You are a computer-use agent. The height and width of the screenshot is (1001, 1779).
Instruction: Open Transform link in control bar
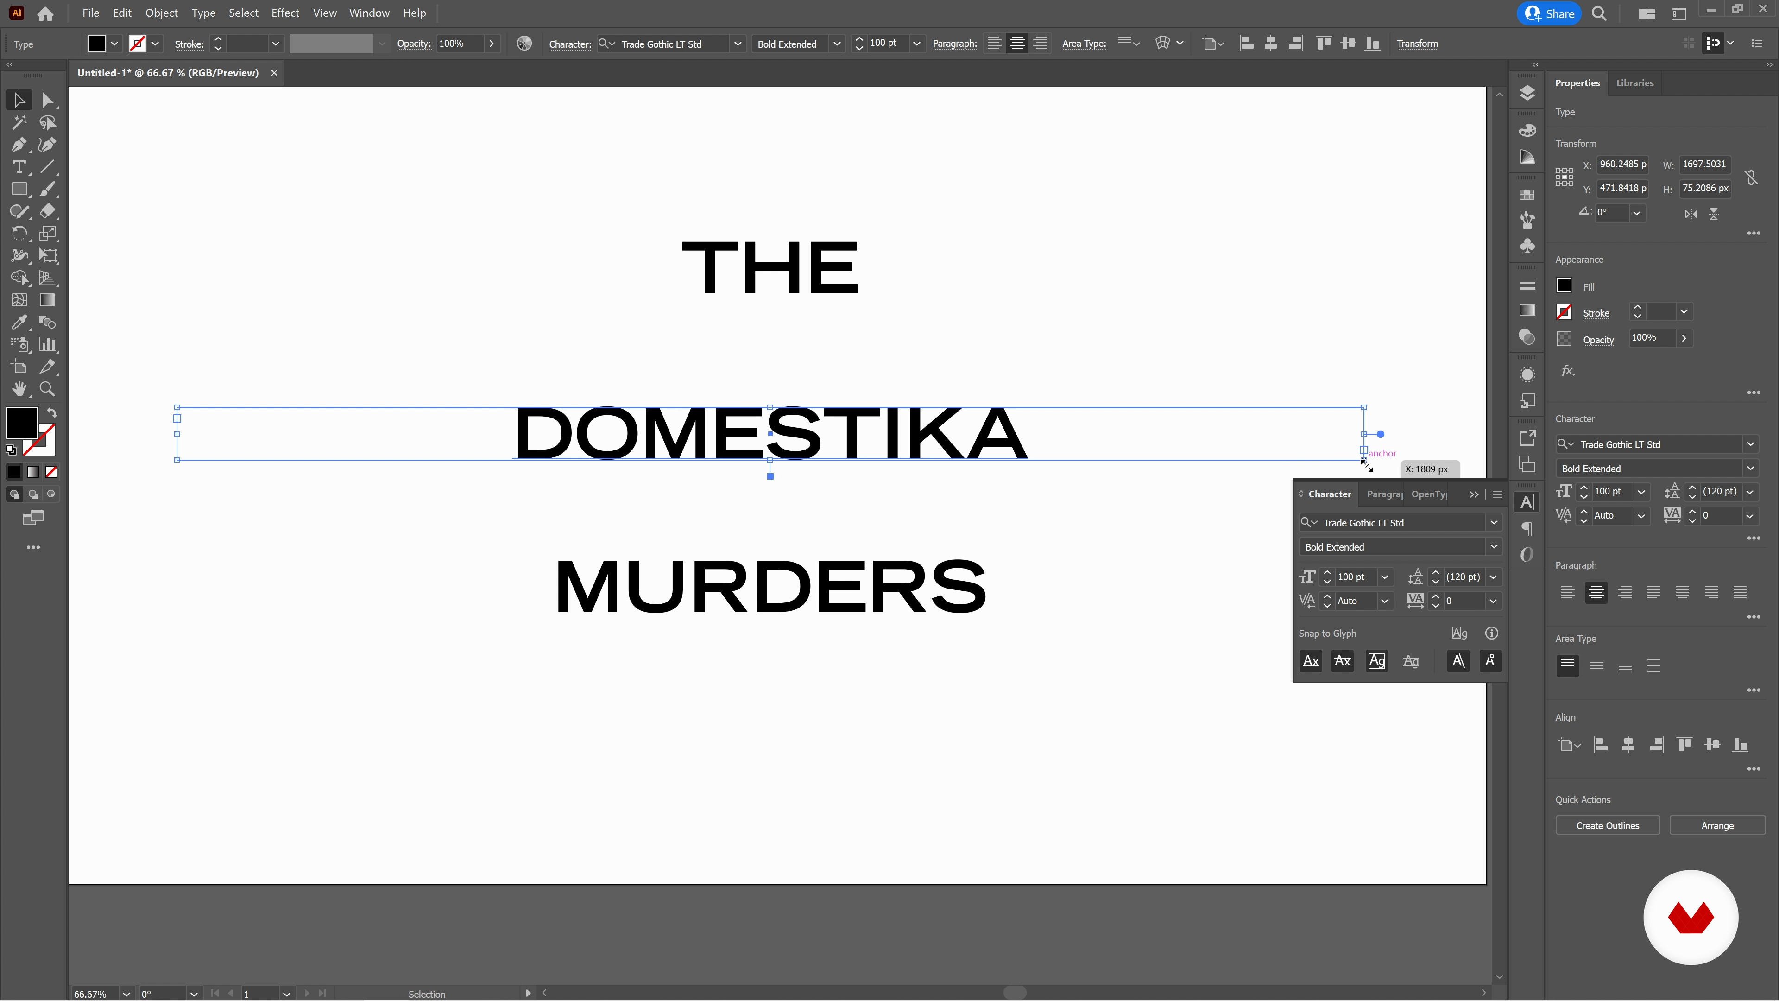(x=1417, y=44)
